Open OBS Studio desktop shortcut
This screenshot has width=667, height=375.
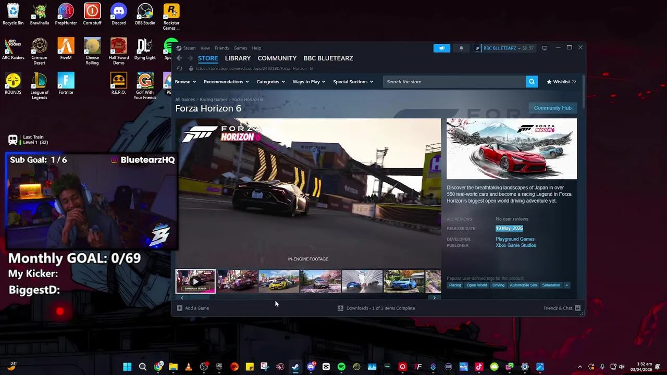pos(145,14)
